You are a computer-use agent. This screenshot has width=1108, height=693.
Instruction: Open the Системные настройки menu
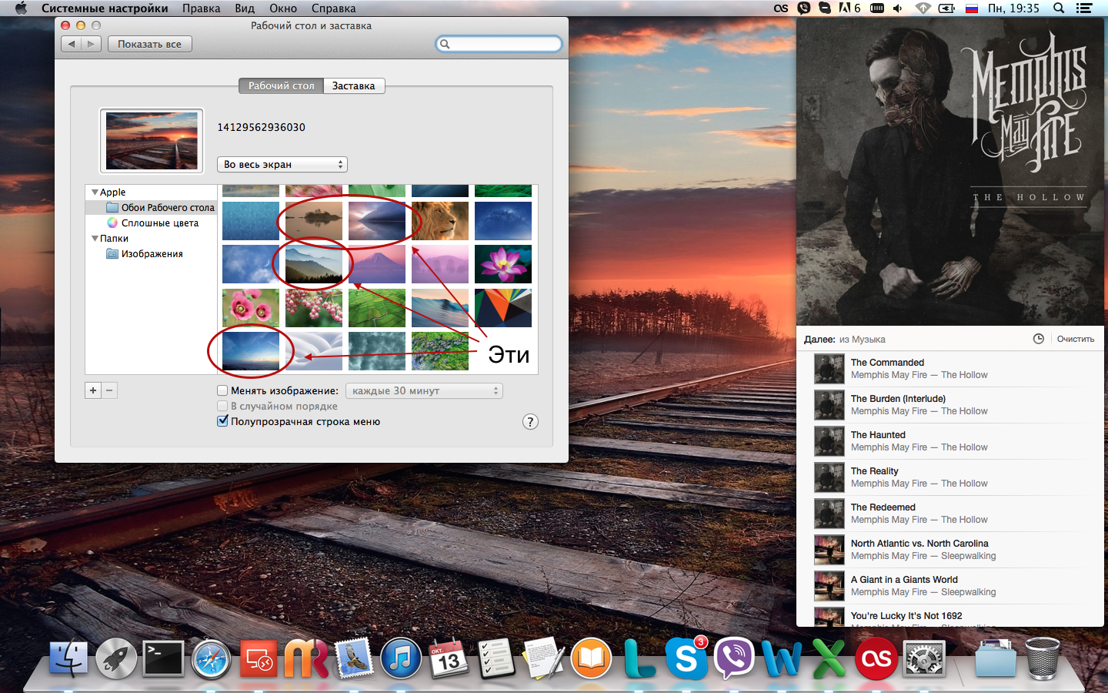[x=105, y=8]
